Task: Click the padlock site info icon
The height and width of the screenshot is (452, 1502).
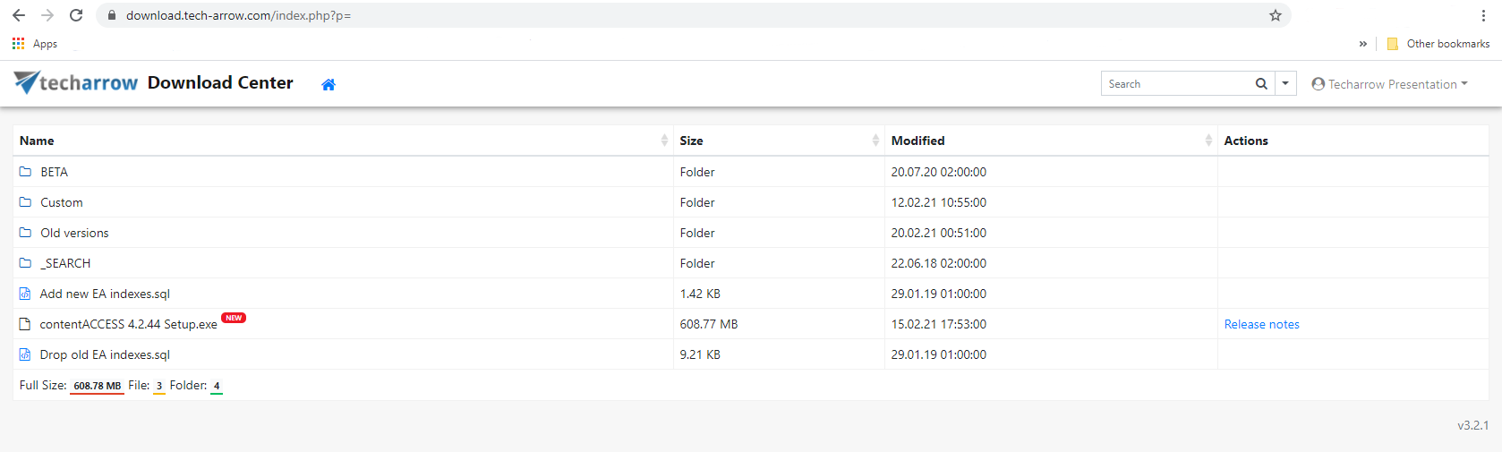Action: coord(112,15)
